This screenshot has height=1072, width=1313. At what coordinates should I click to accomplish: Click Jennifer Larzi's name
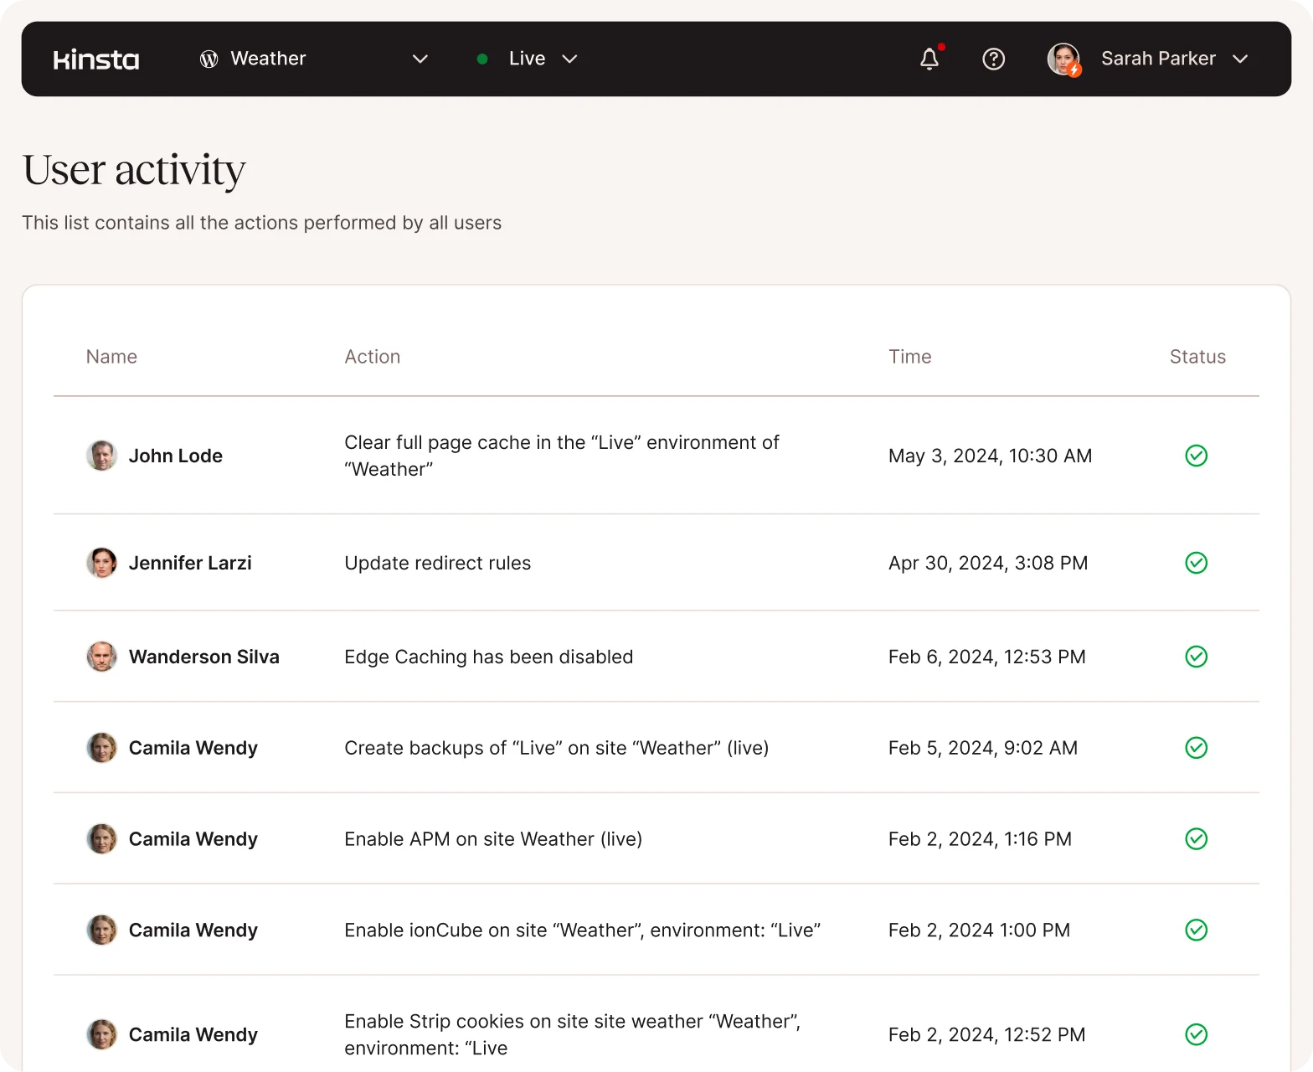[x=190, y=563]
